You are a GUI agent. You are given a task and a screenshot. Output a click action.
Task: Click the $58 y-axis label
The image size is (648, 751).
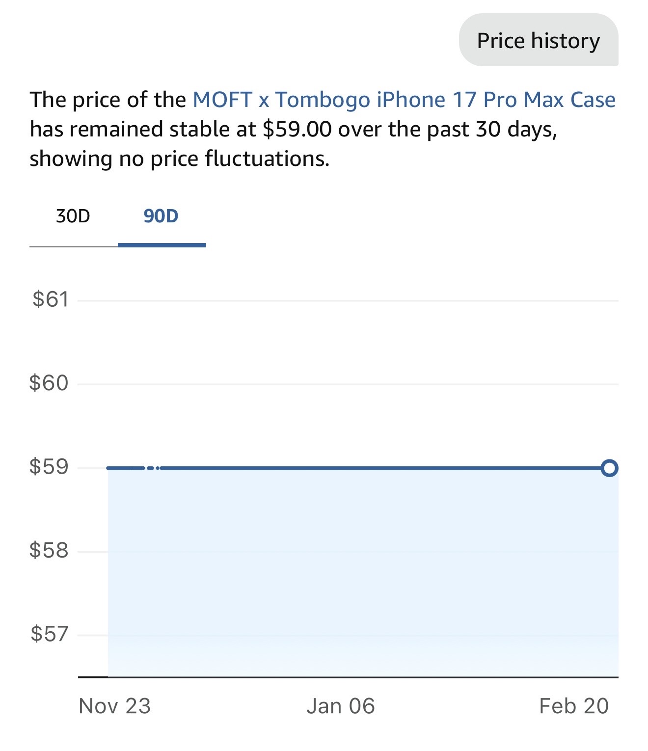coord(49,550)
